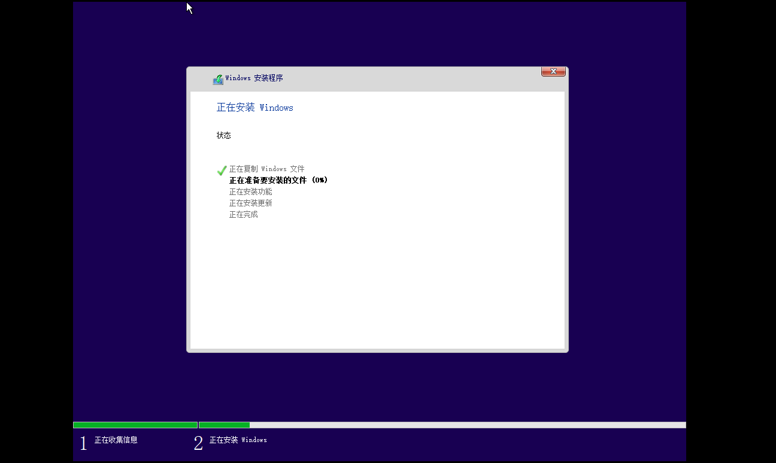Click the title text 'Windows 安装程序'
The width and height of the screenshot is (776, 463).
[254, 78]
